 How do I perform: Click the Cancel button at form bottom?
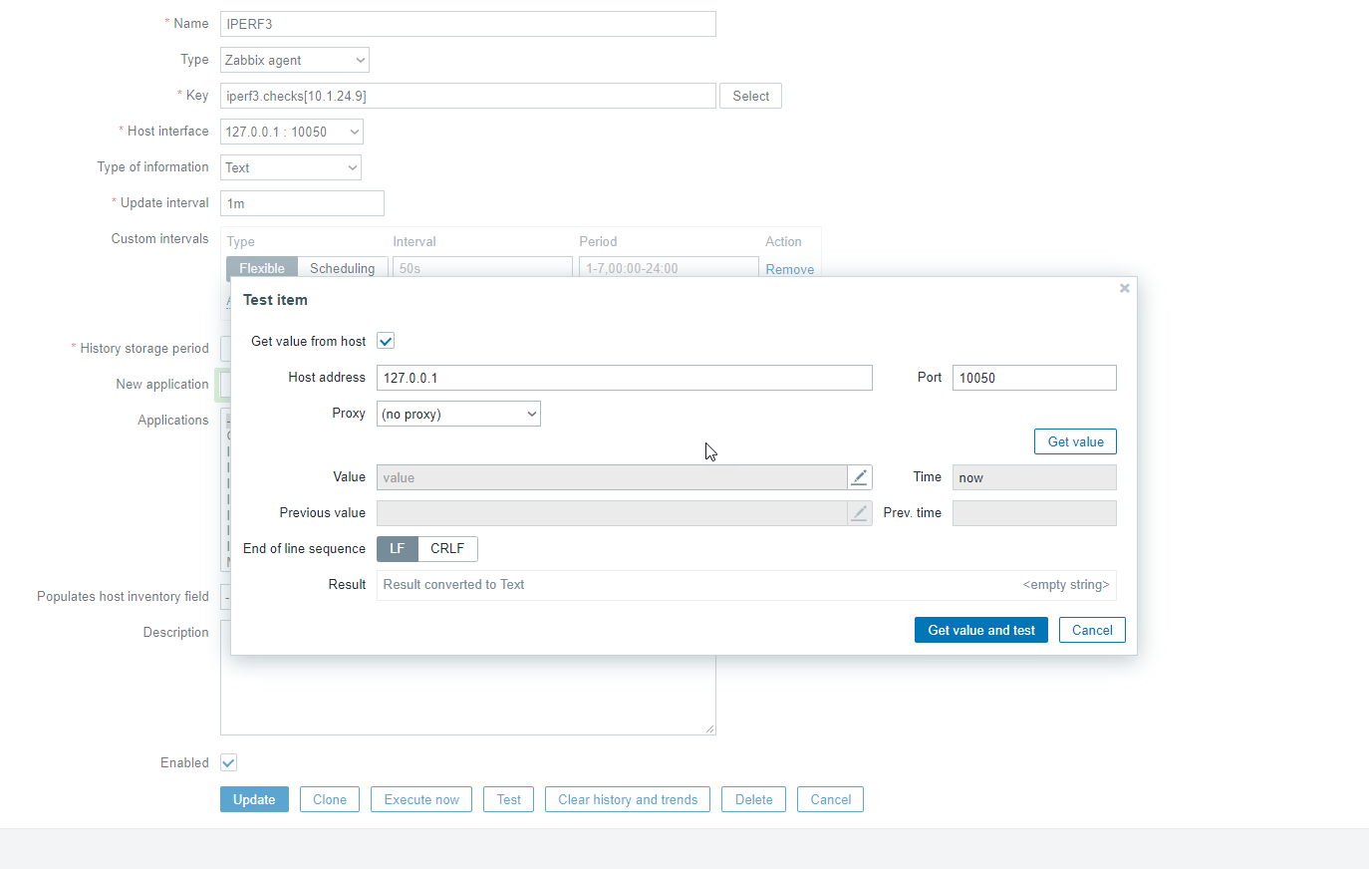pyautogui.click(x=831, y=799)
